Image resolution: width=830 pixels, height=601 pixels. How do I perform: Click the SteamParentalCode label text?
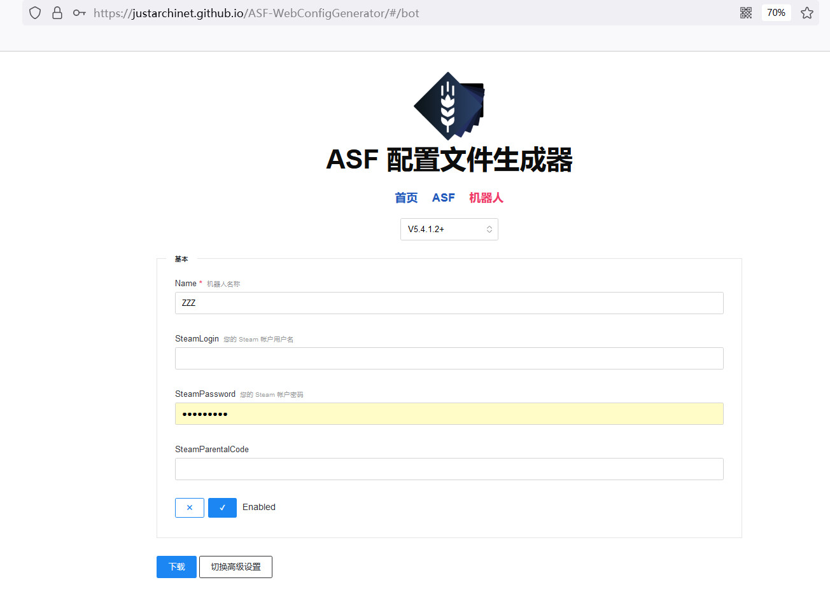[x=212, y=450]
